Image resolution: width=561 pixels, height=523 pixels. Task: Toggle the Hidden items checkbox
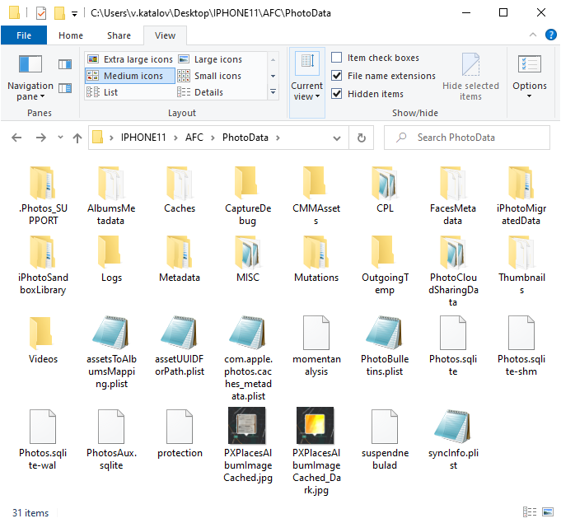(x=337, y=94)
